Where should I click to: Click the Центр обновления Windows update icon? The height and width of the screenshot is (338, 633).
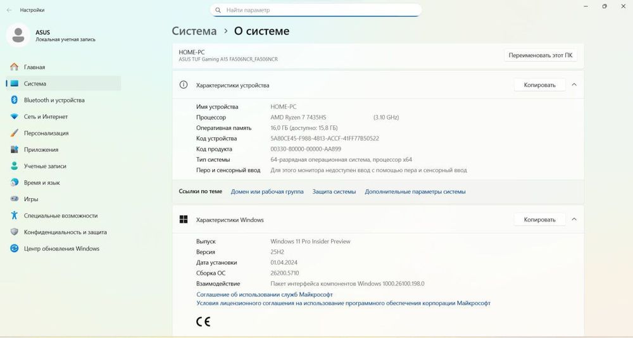click(14, 248)
